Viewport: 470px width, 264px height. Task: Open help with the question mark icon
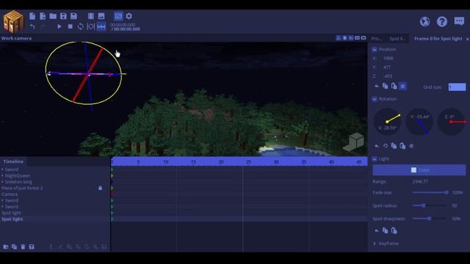coord(442,21)
